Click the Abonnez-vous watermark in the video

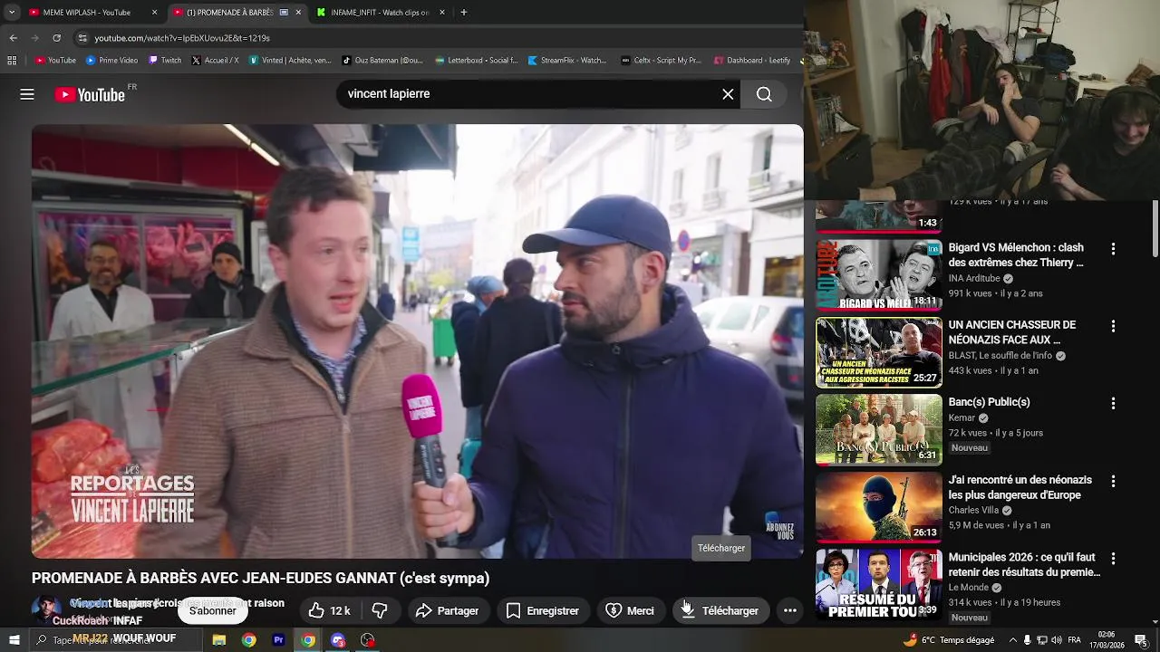click(x=779, y=529)
